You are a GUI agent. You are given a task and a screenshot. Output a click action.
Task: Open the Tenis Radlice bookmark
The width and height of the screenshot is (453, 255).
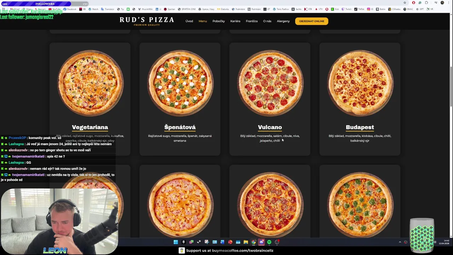tap(281, 9)
